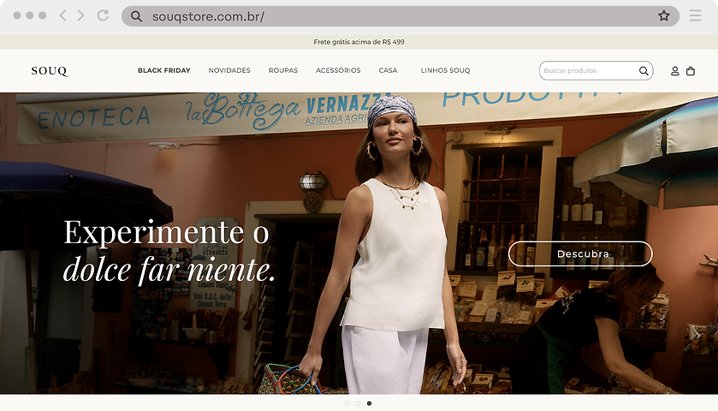Click the search magnifier in product search

point(644,70)
